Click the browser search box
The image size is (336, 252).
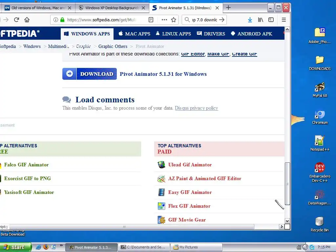(x=204, y=20)
